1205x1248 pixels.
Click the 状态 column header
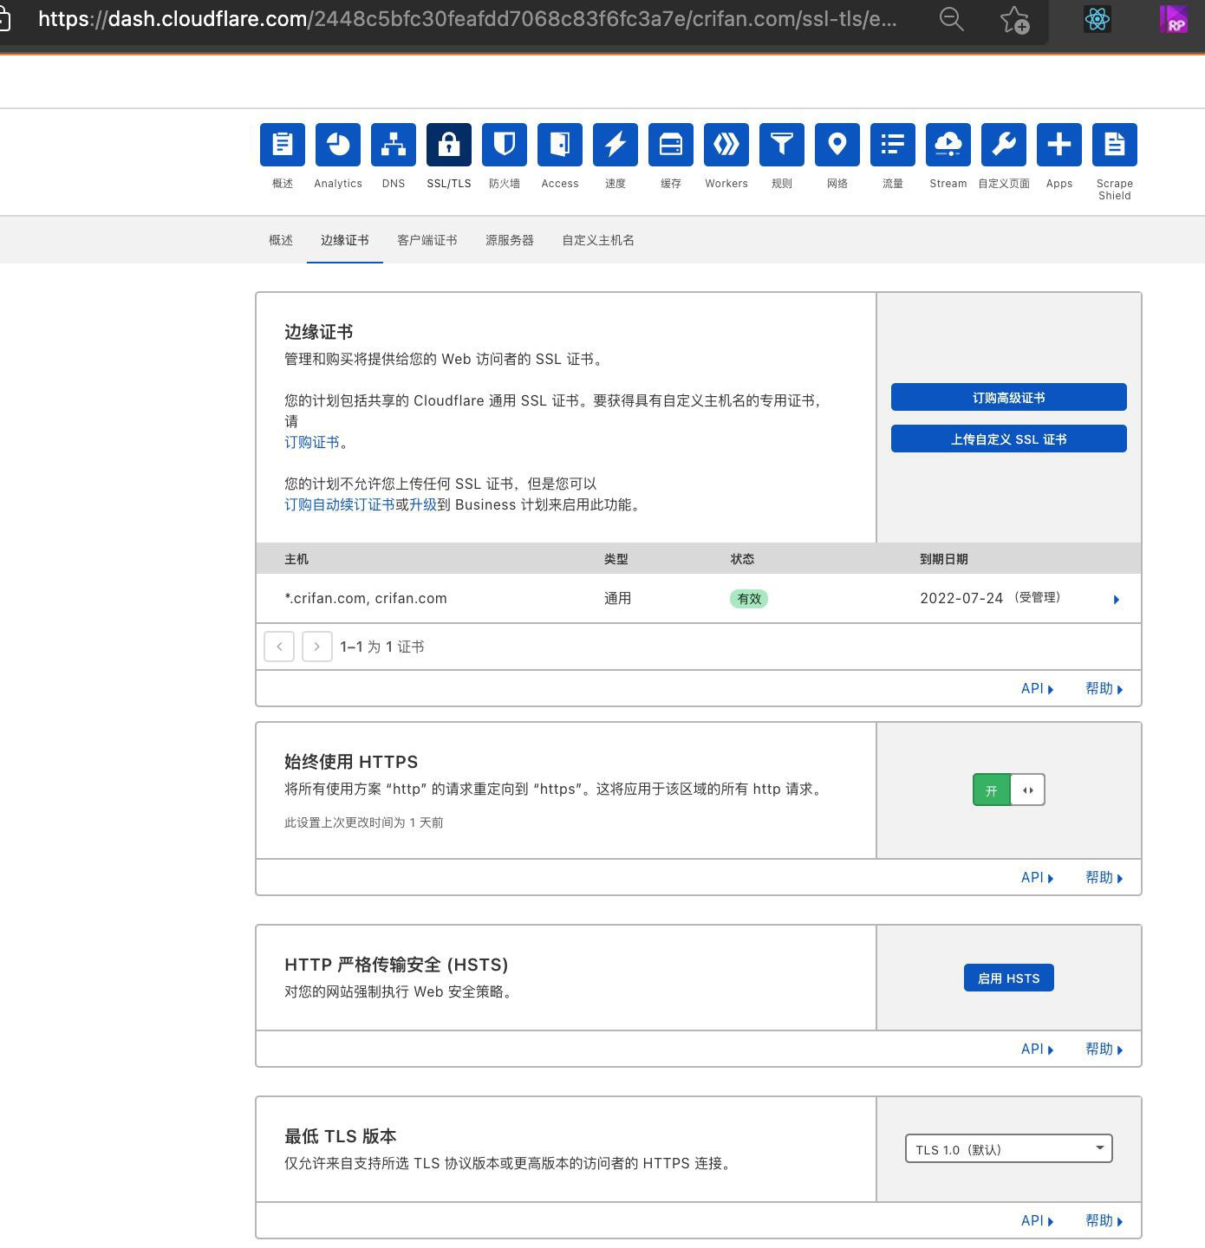pos(743,559)
